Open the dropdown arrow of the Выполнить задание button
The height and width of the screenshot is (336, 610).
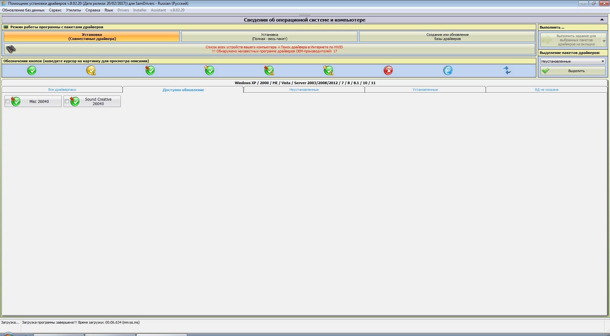[x=604, y=40]
